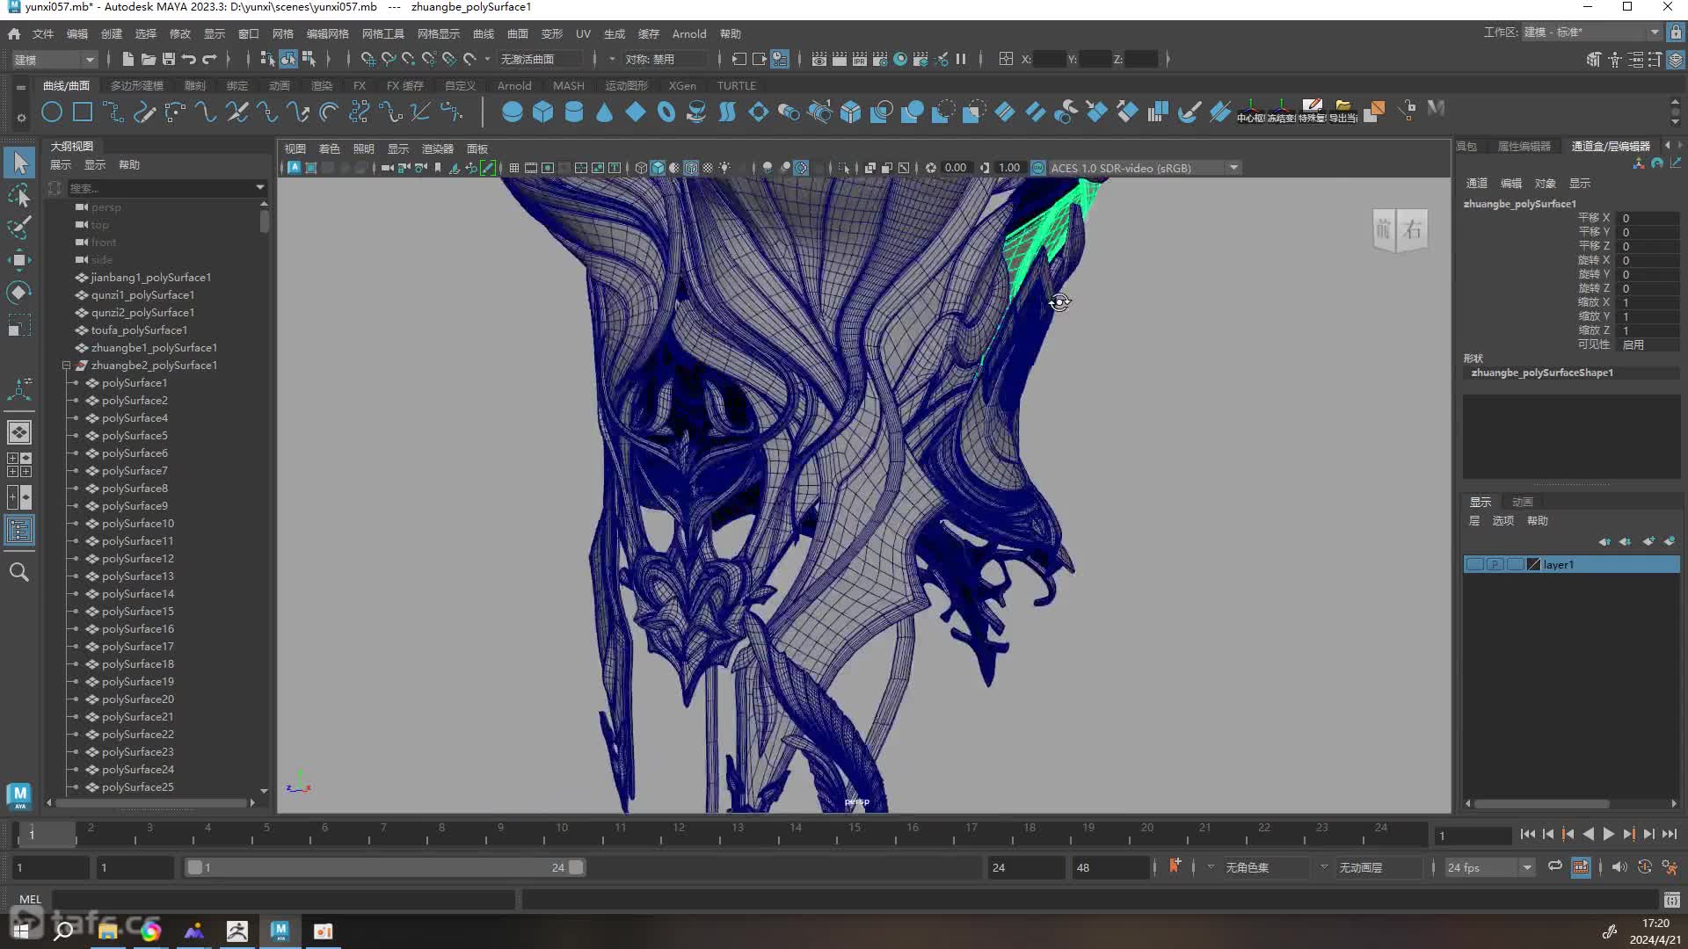Viewport: 1688px width, 949px height.
Task: Click the view cube front face
Action: pyautogui.click(x=1384, y=230)
